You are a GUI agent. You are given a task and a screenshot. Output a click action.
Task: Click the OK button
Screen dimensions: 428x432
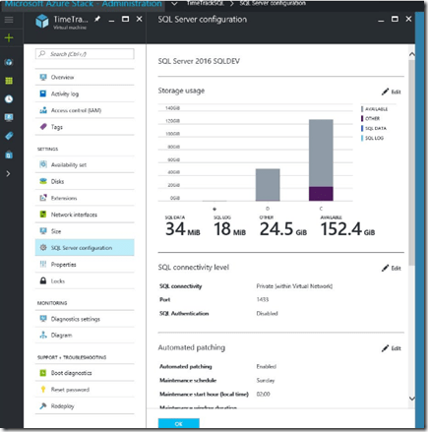(179, 423)
